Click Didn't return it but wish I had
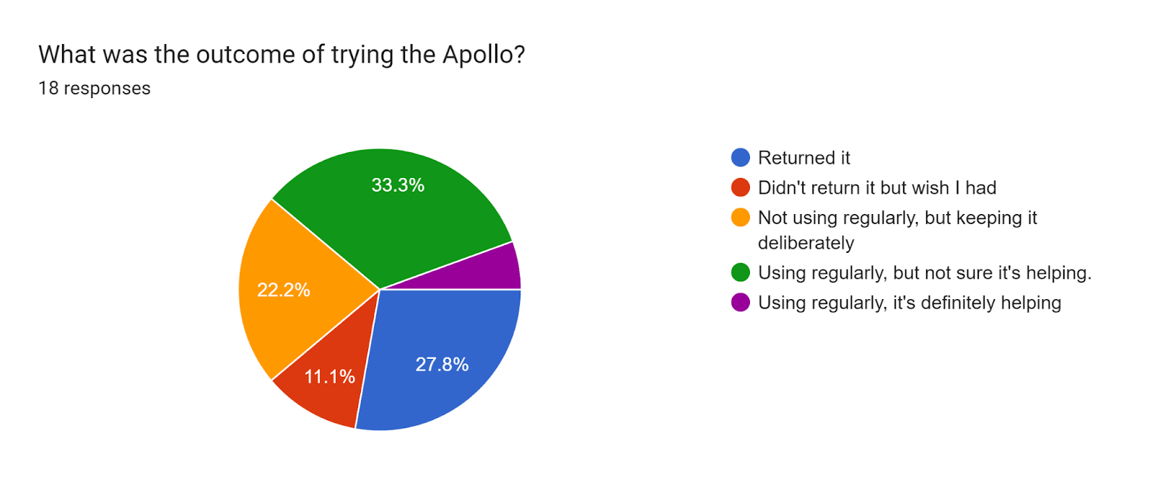This screenshot has height=485, width=1155. [x=877, y=188]
